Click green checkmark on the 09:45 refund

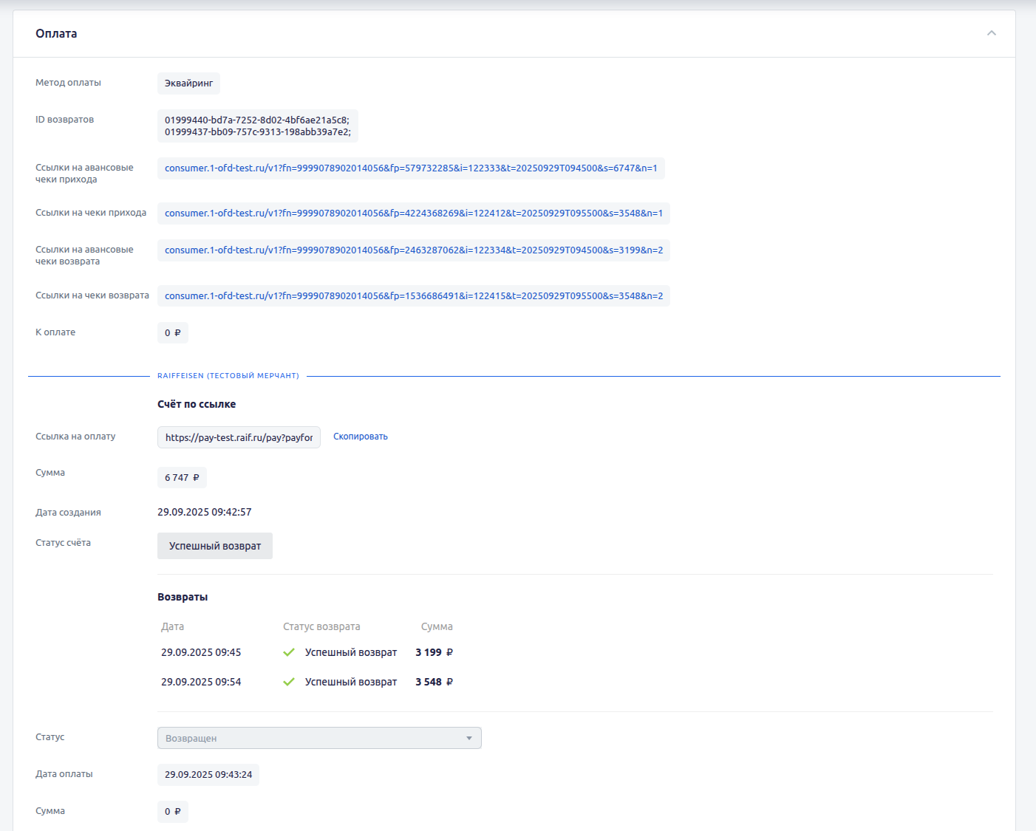(289, 652)
